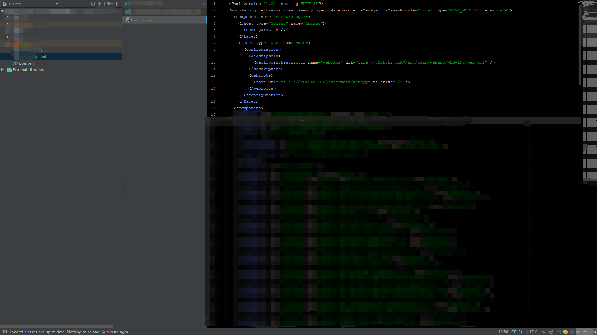Click the inspection status checkmark

tap(579, 2)
